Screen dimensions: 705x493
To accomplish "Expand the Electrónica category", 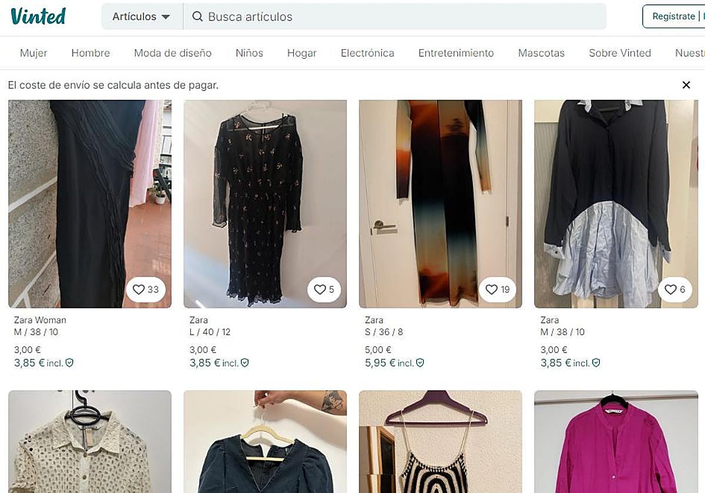I will [x=367, y=53].
